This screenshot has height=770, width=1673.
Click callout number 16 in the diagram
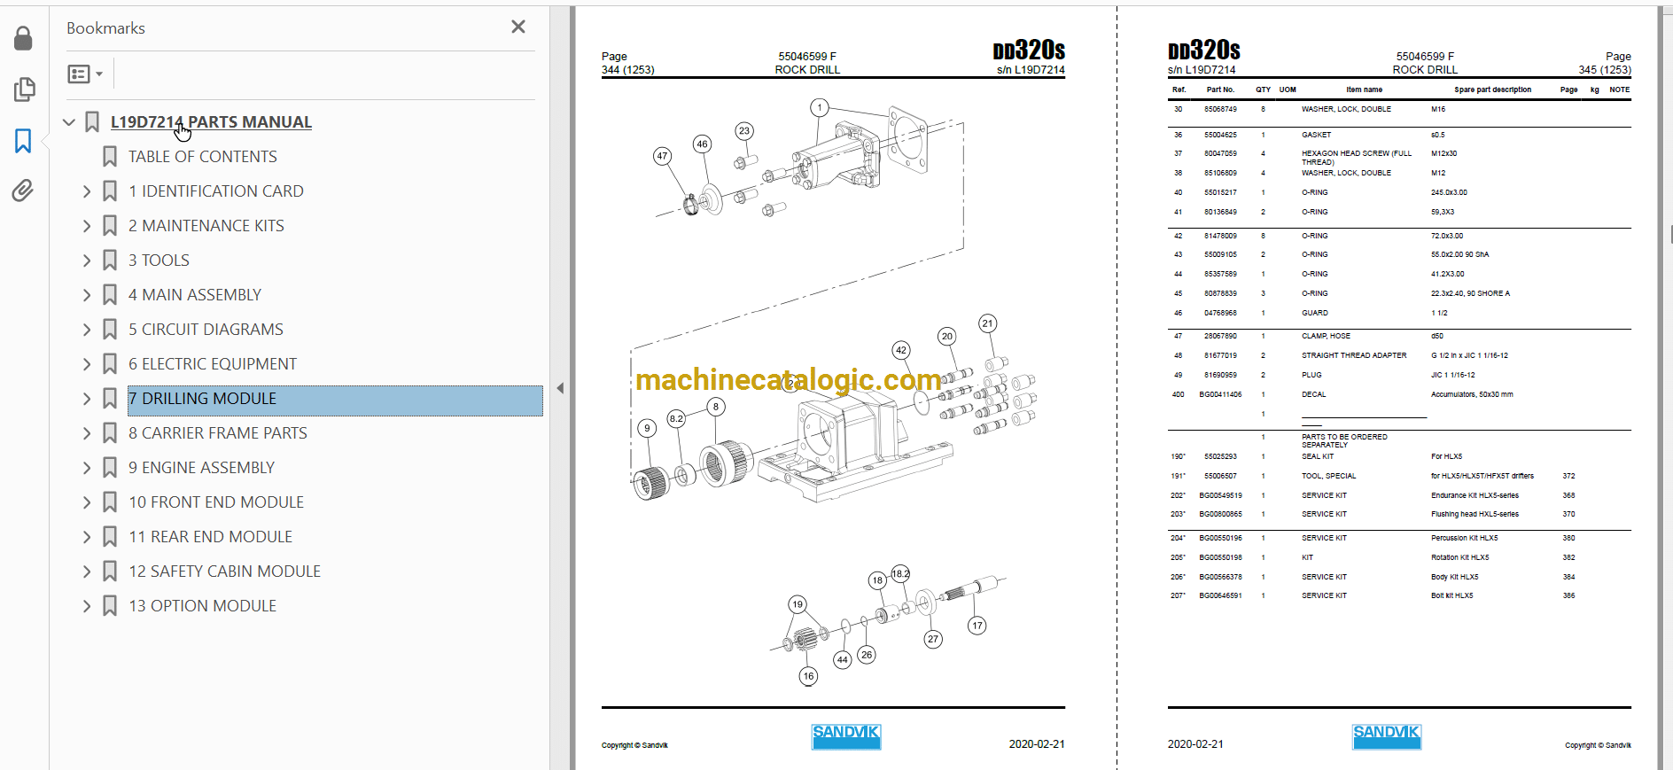[x=808, y=676]
